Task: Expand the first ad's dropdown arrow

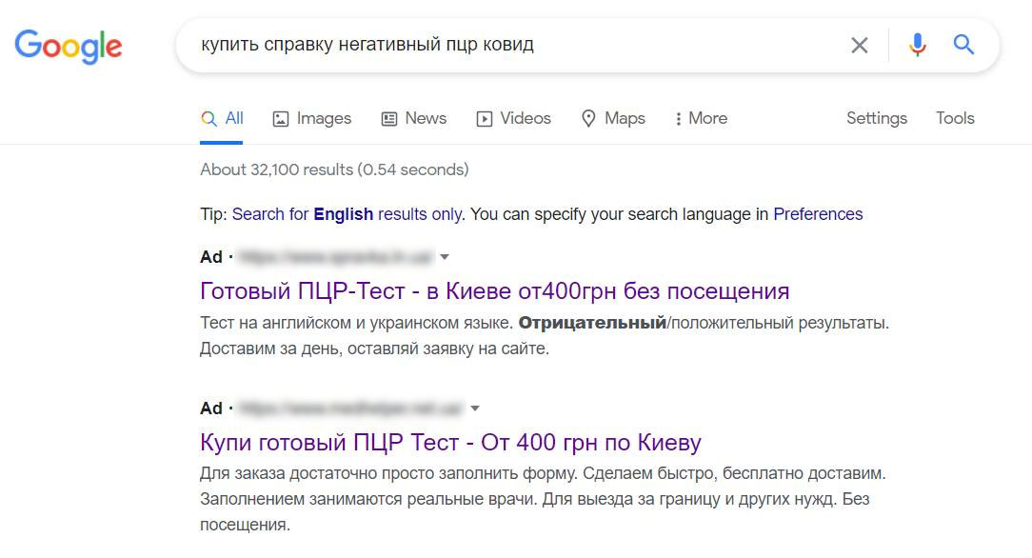Action: pos(445,257)
